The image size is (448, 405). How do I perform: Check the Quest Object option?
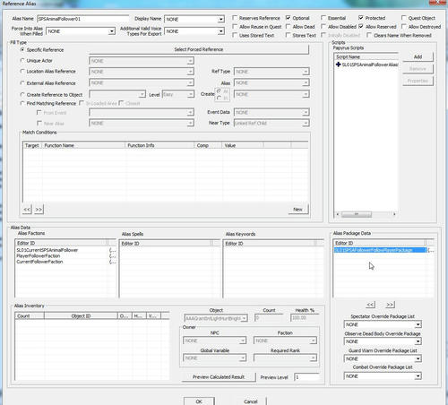coord(404,18)
